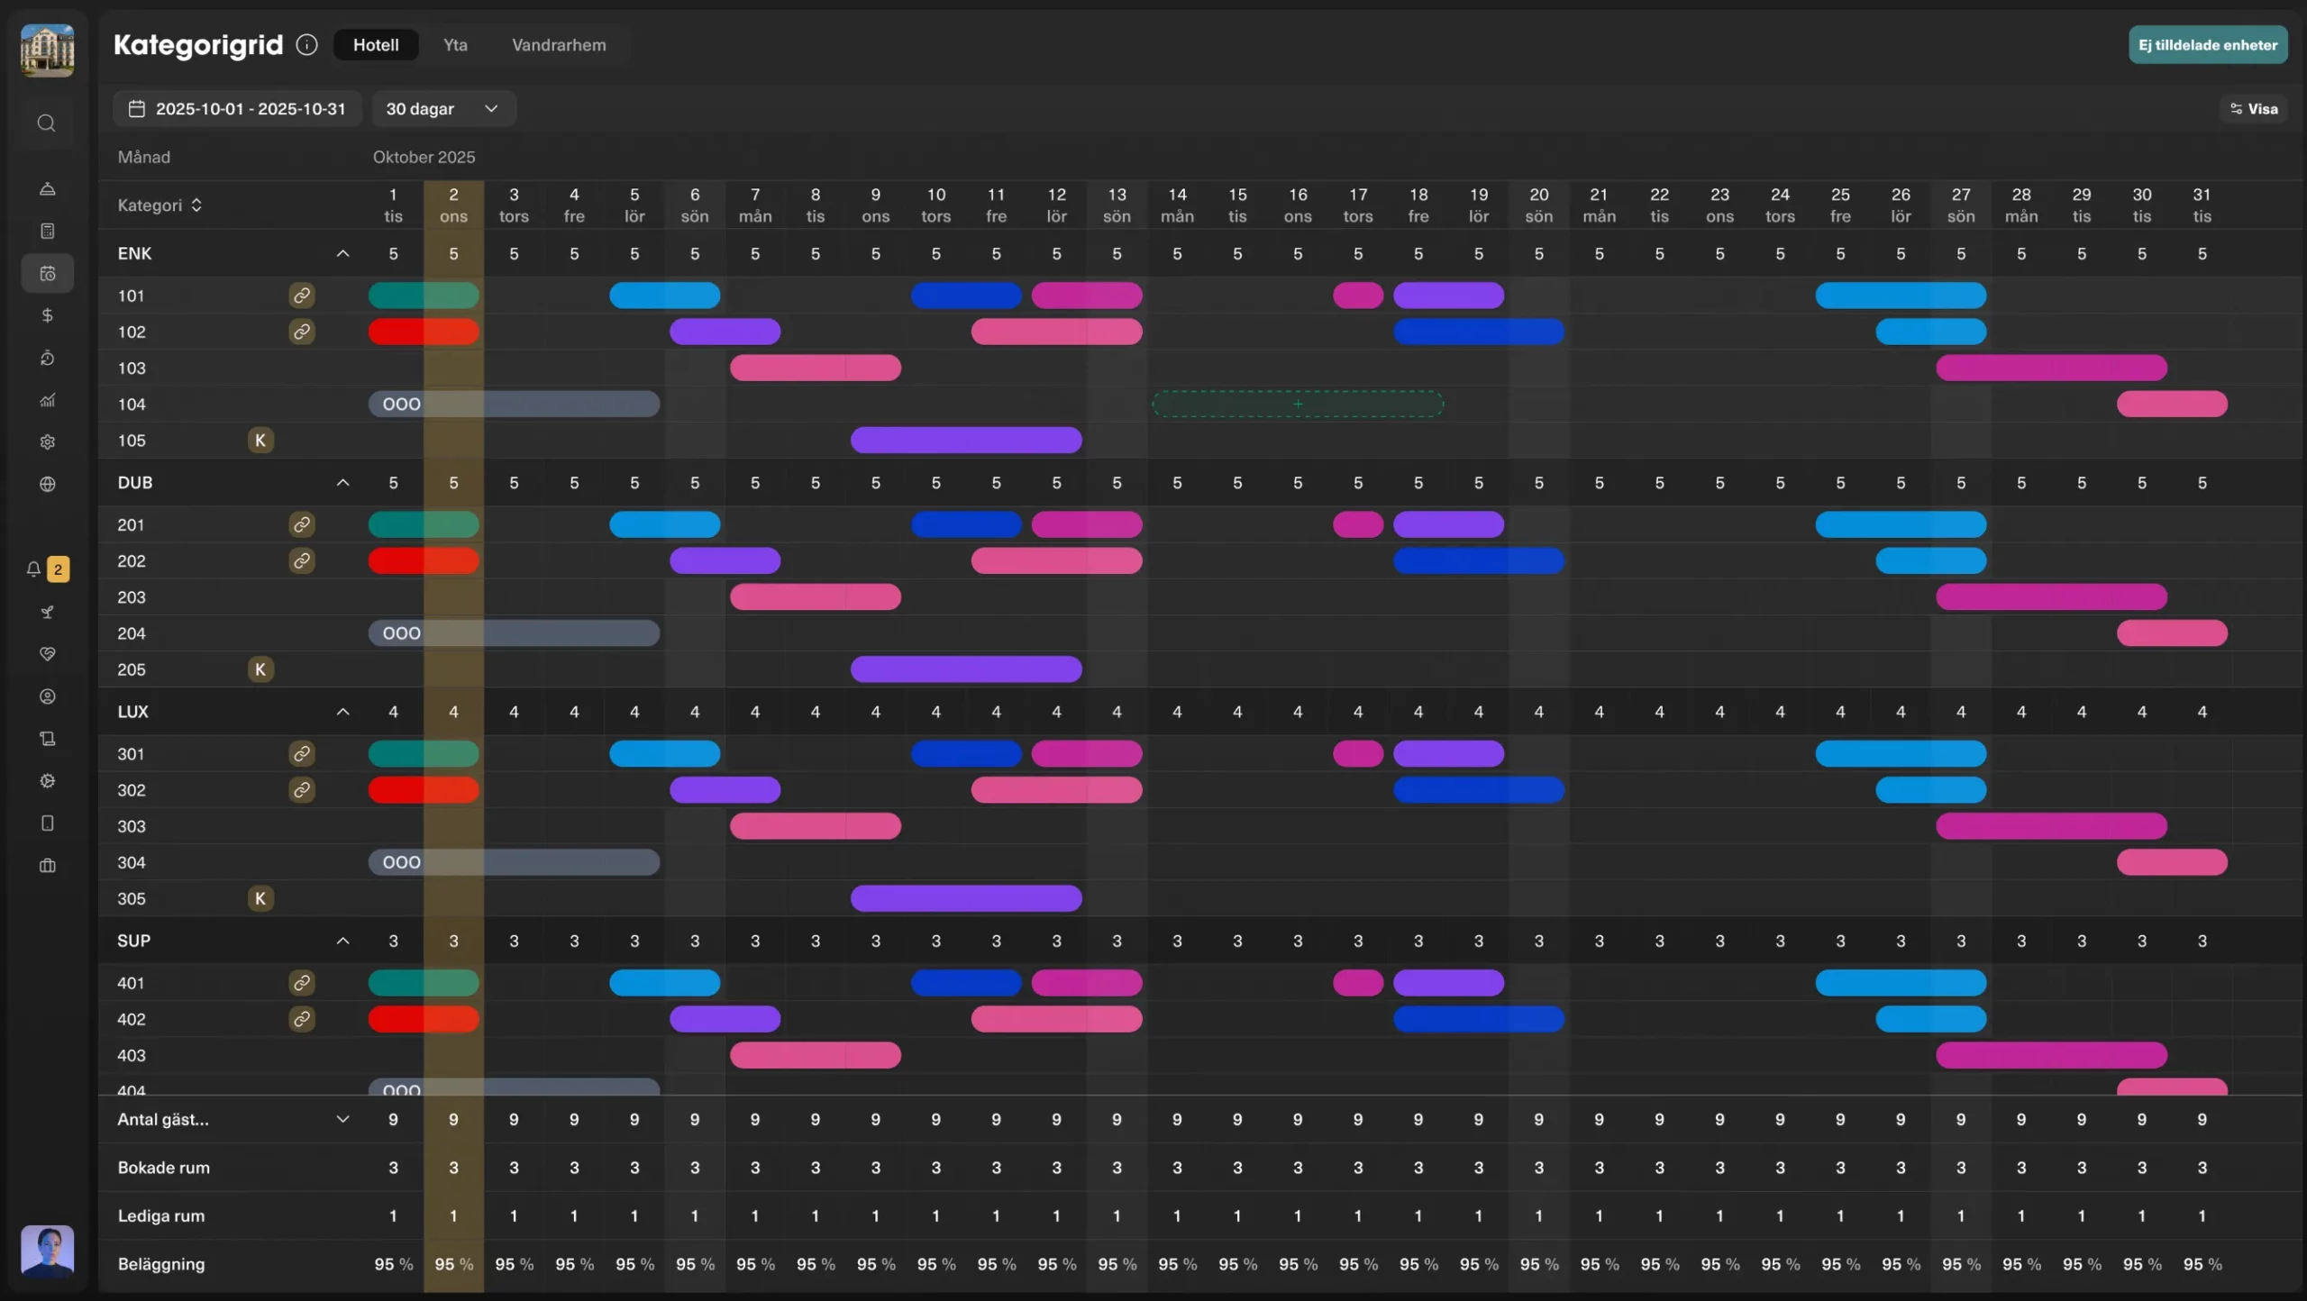Switch to the Vandrarhem tab
This screenshot has width=2307, height=1301.
coord(559,45)
